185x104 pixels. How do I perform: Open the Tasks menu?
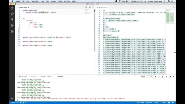pos(60,1)
